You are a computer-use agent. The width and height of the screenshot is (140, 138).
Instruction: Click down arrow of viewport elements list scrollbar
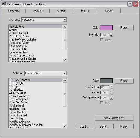pos(65,60)
